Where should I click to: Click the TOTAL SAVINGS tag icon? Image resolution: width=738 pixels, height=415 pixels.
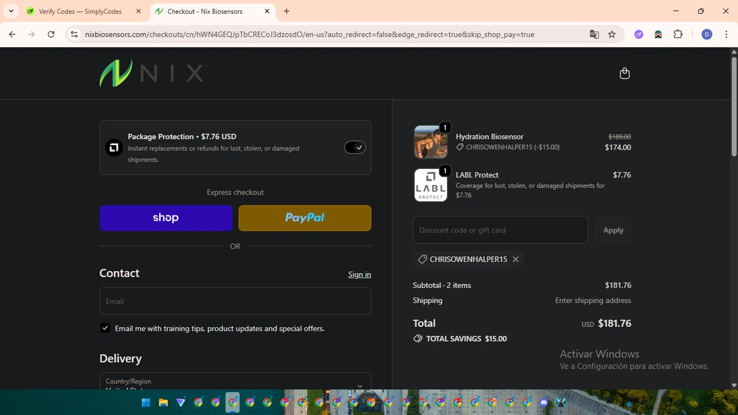tap(418, 339)
